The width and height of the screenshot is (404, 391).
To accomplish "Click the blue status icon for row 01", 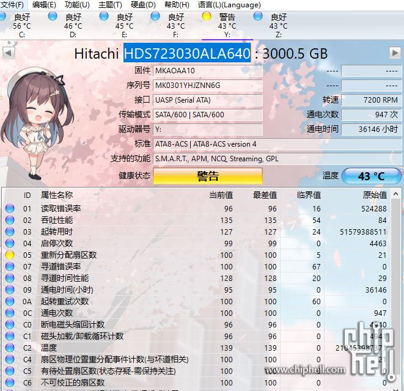I will pos(10,208).
